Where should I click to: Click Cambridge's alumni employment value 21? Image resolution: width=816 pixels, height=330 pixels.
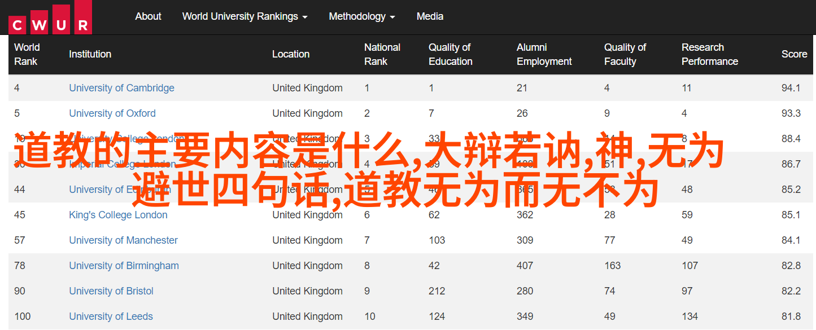pos(522,88)
